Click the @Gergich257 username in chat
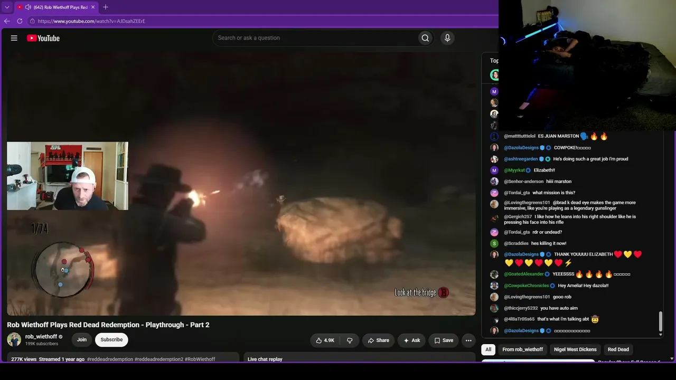676x380 pixels. click(x=518, y=217)
